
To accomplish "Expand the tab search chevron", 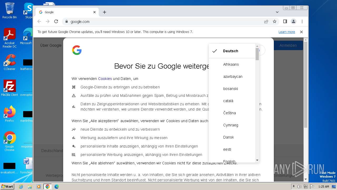I will coord(277,12).
